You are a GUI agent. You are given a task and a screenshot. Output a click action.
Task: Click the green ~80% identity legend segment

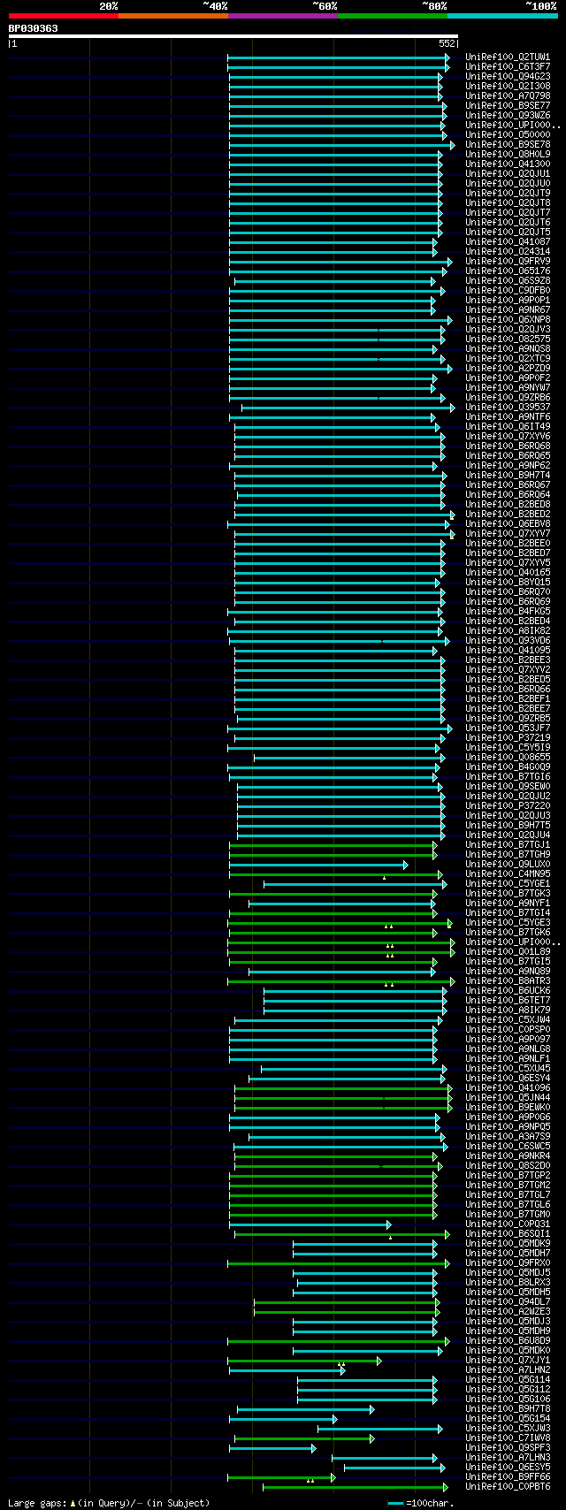click(x=393, y=15)
